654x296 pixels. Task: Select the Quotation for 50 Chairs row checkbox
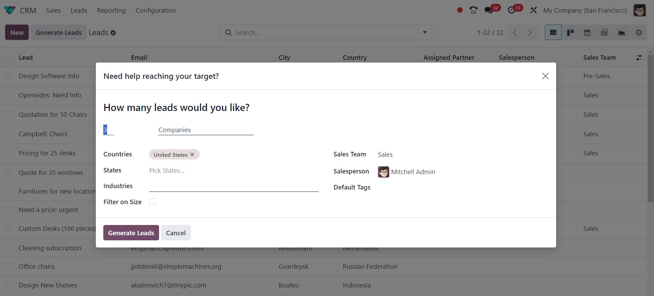9,114
